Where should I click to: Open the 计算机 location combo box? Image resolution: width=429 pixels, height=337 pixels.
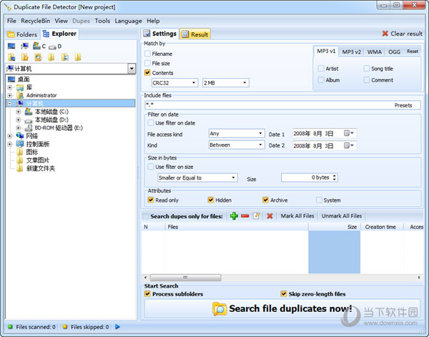coord(71,69)
